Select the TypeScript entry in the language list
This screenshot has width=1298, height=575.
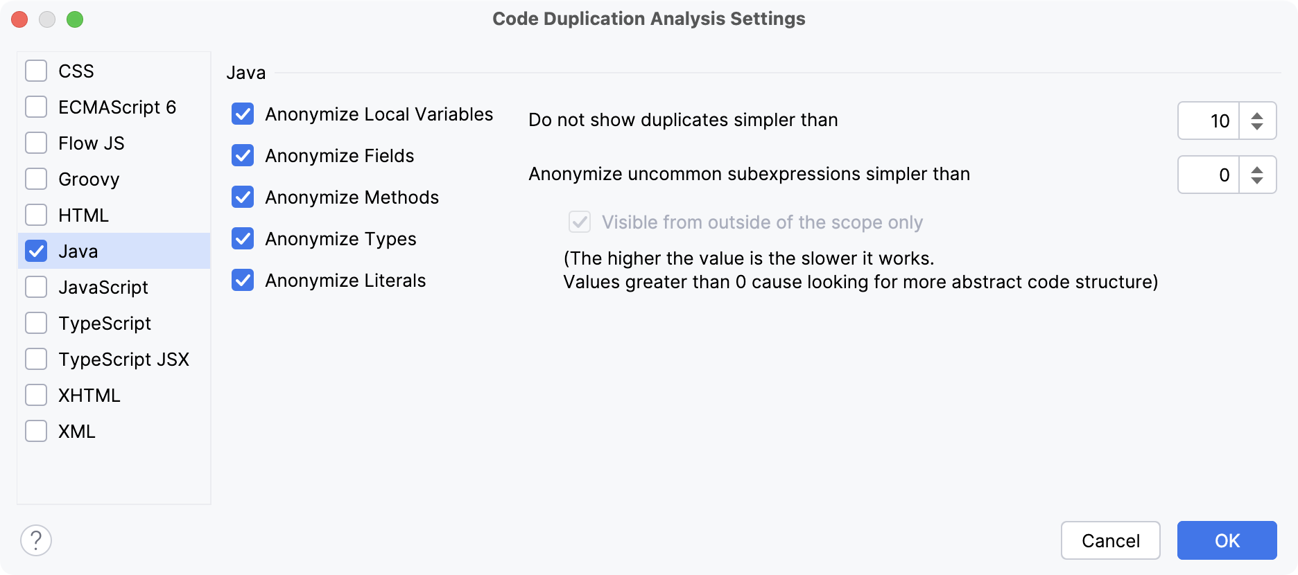[105, 323]
